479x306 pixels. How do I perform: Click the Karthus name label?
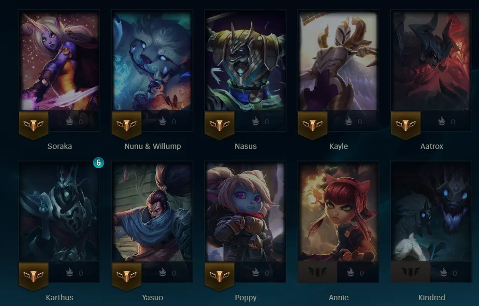tap(59, 297)
